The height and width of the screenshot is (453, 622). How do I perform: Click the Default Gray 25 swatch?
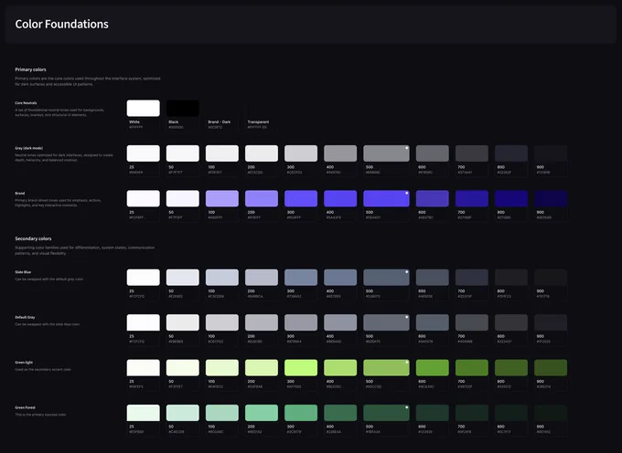pos(144,322)
